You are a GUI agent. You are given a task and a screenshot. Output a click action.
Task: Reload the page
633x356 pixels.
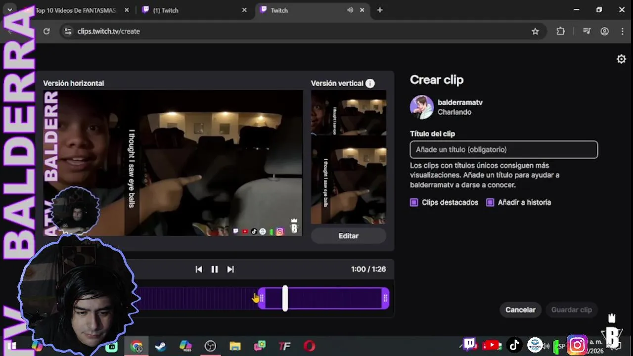[x=46, y=31]
